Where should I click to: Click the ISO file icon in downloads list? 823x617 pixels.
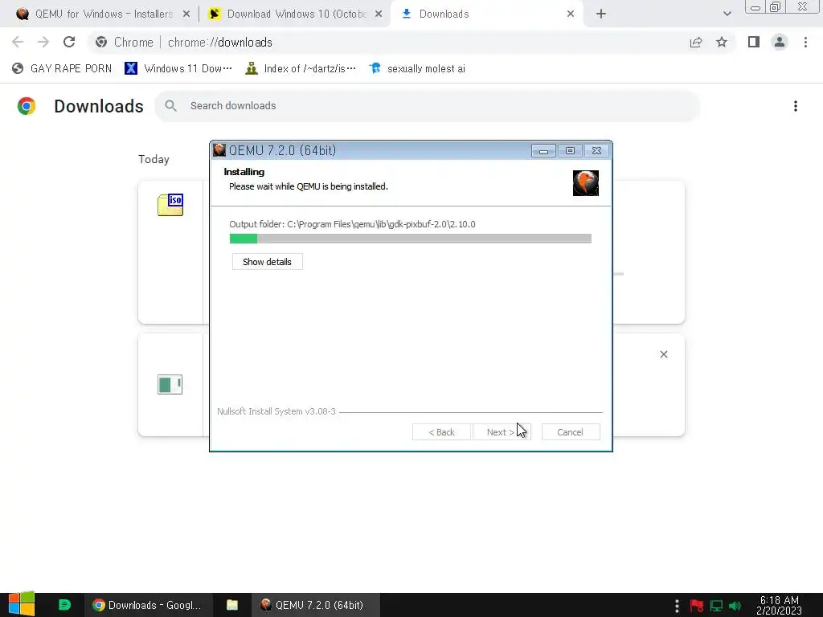click(170, 205)
